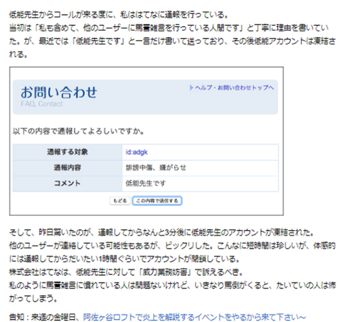This screenshot has height=322, width=345.
Task: Click the もどる (back) button
Action: 120,201
